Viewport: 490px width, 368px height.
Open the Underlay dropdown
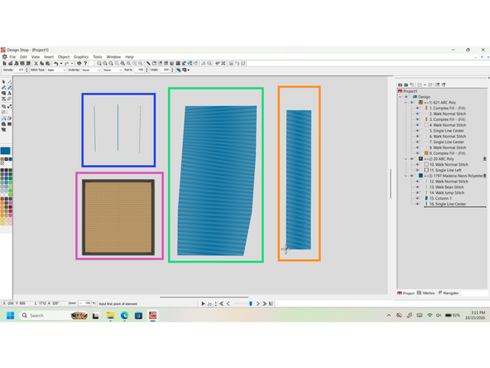tap(99, 70)
